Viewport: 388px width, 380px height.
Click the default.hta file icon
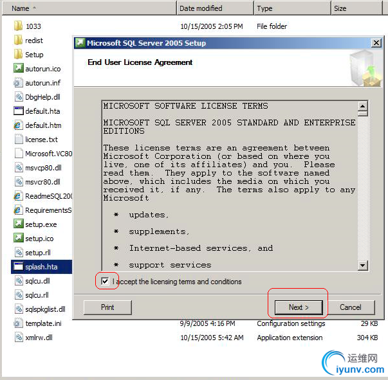coord(18,111)
